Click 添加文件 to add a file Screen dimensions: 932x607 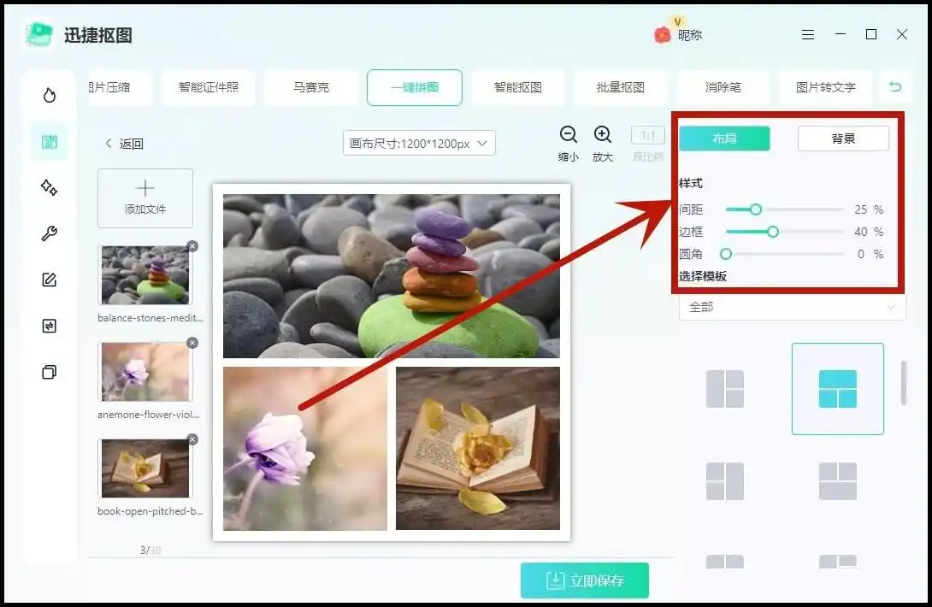tap(145, 198)
